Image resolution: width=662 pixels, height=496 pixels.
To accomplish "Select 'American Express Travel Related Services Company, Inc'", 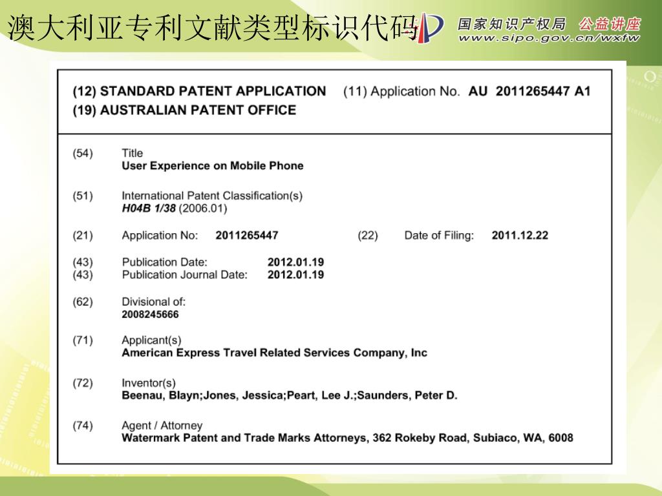I will tap(274, 353).
